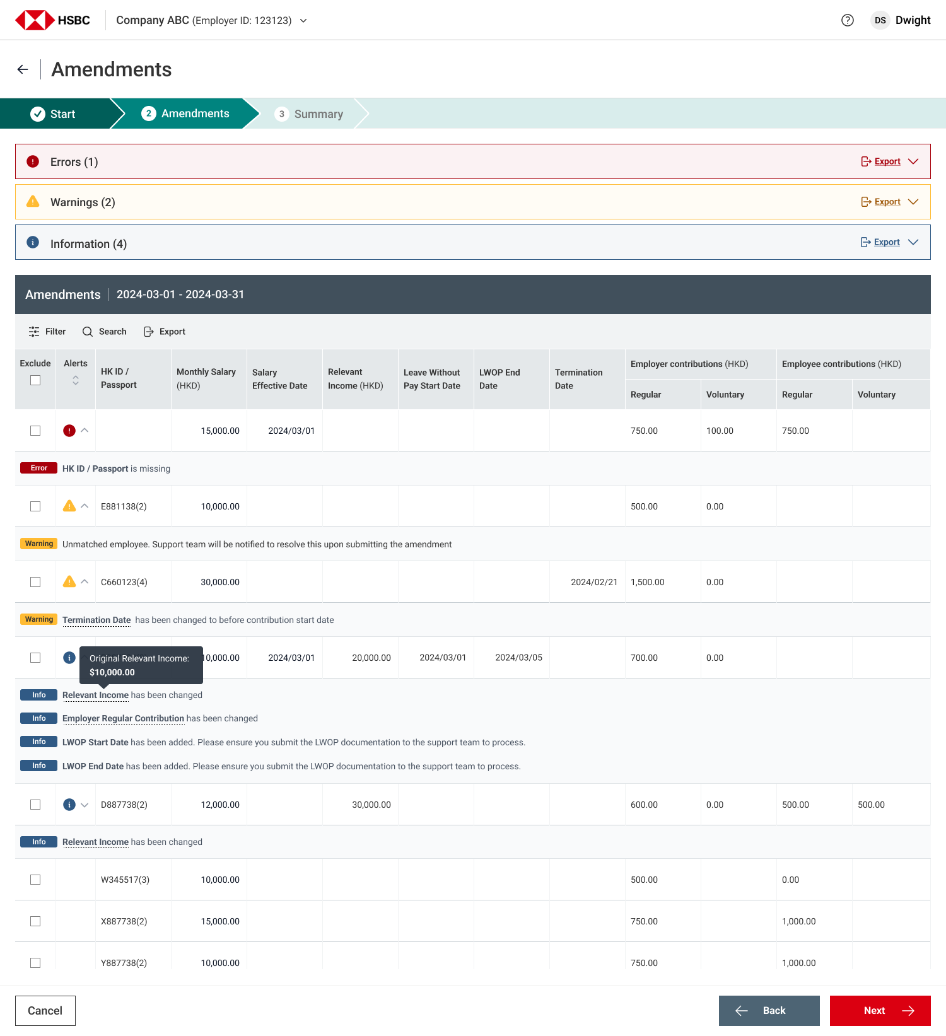Click the table Export icon in toolbar
Screen dimensions: 946x1036
point(149,332)
